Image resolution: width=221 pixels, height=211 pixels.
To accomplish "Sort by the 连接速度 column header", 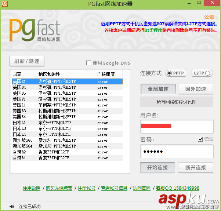I will [109, 74].
